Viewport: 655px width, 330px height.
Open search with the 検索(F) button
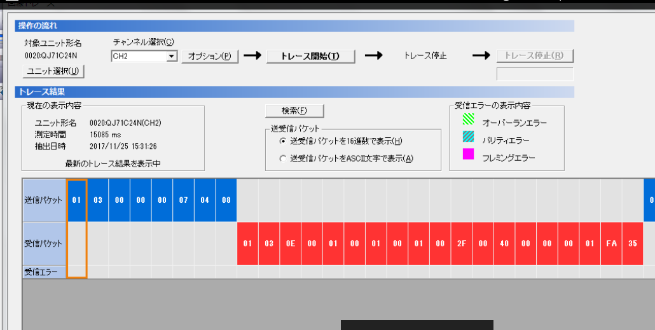click(294, 111)
